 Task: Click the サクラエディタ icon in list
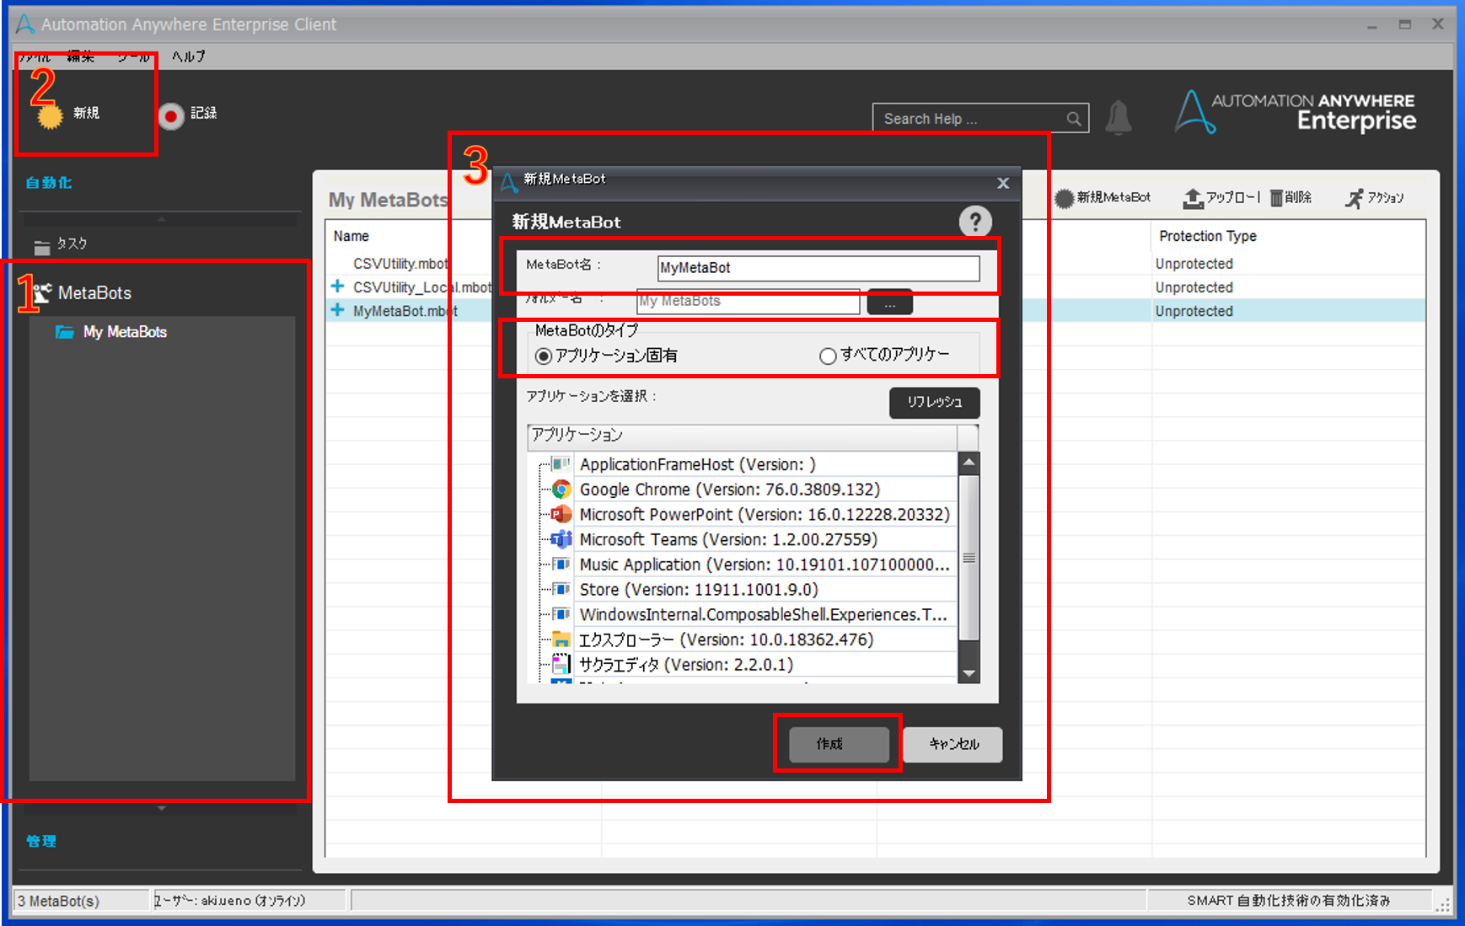561,664
